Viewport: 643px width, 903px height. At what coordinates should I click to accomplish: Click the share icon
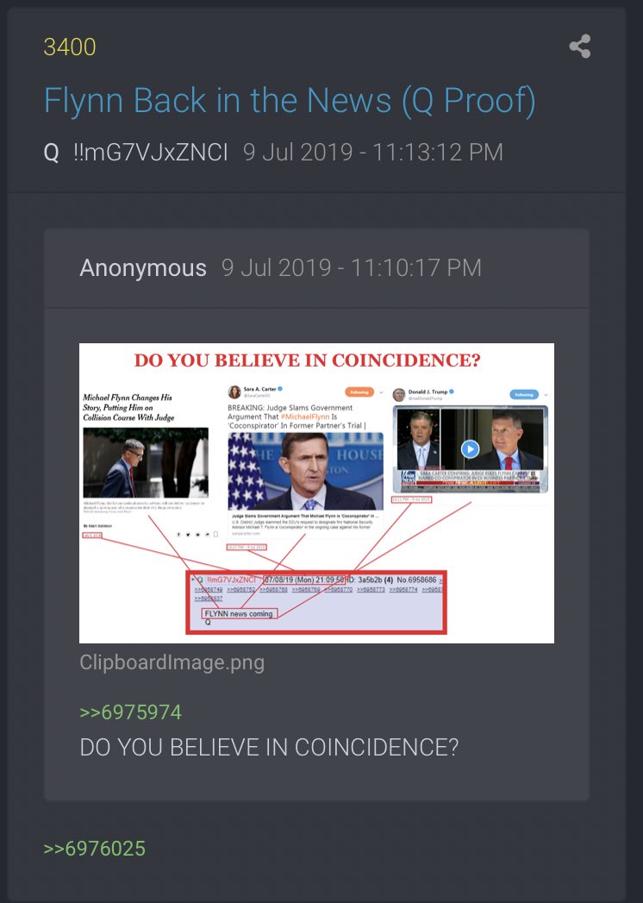580,46
